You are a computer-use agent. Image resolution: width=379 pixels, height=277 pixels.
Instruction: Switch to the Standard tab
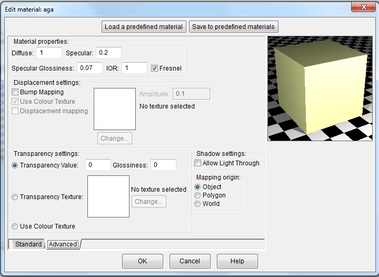27,244
